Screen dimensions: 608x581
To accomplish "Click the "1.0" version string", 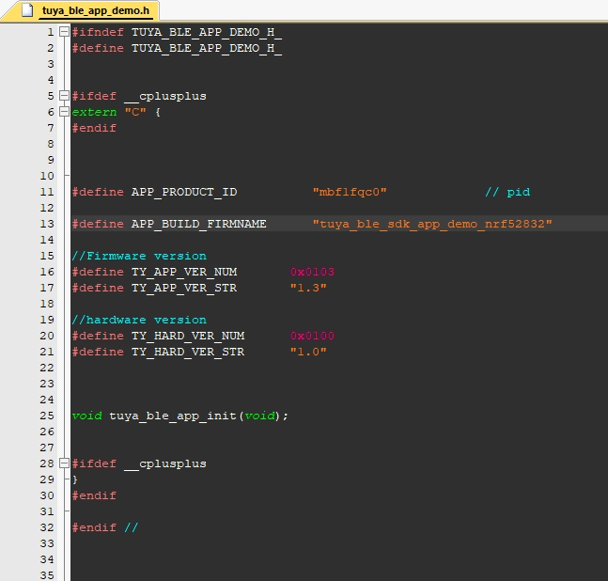I will (x=308, y=352).
